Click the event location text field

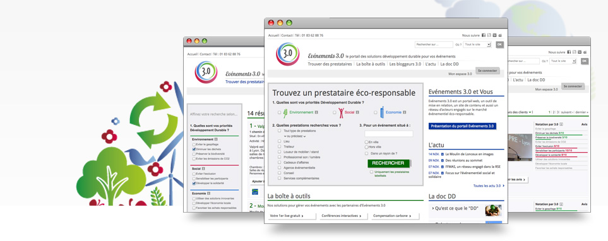pyautogui.click(x=388, y=134)
